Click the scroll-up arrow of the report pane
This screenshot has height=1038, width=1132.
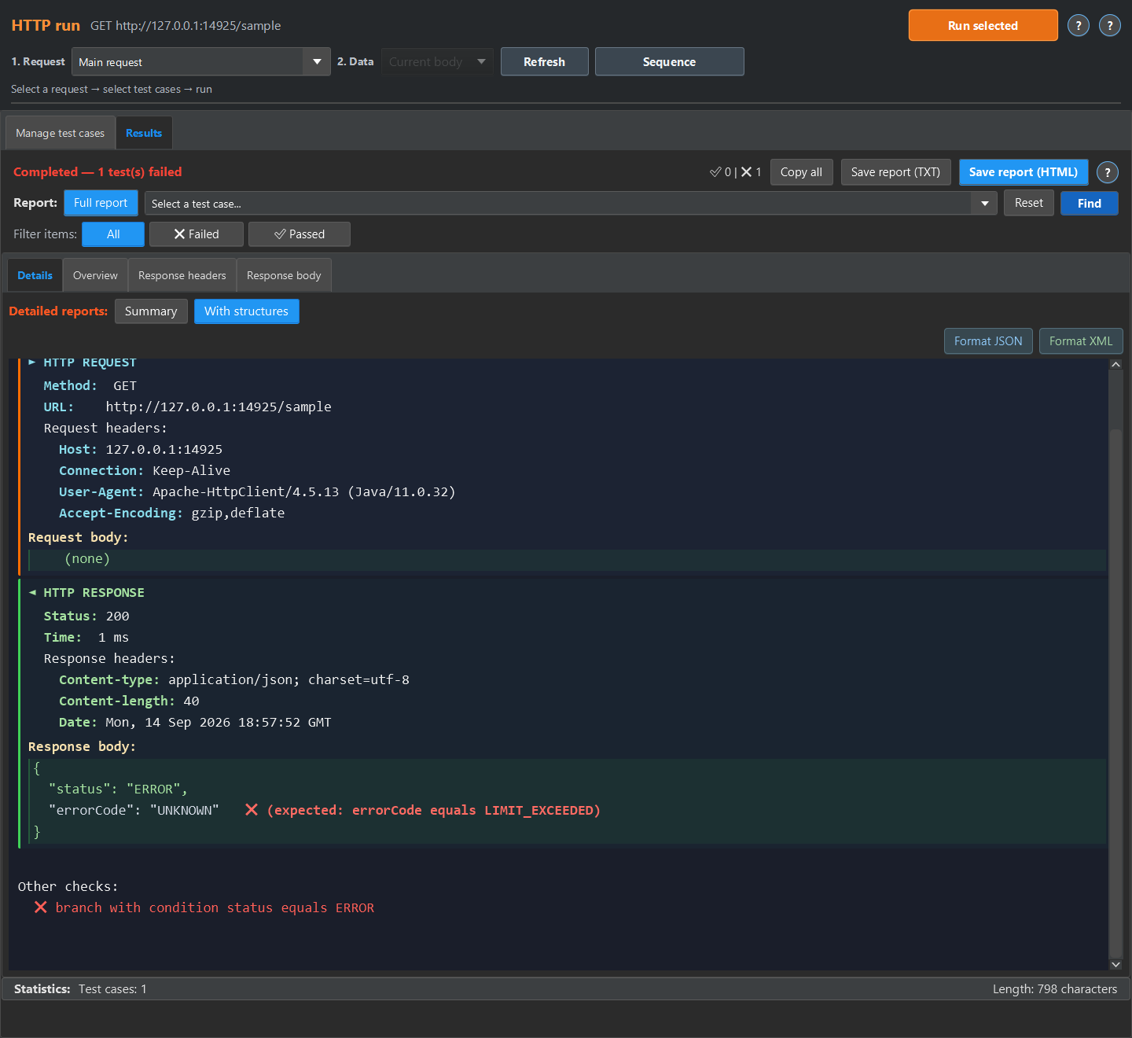tap(1115, 364)
